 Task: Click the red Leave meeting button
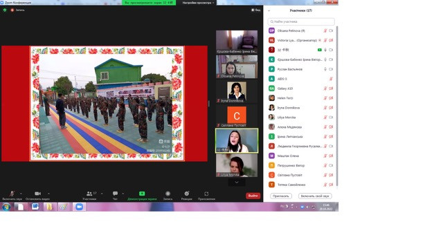point(253,196)
